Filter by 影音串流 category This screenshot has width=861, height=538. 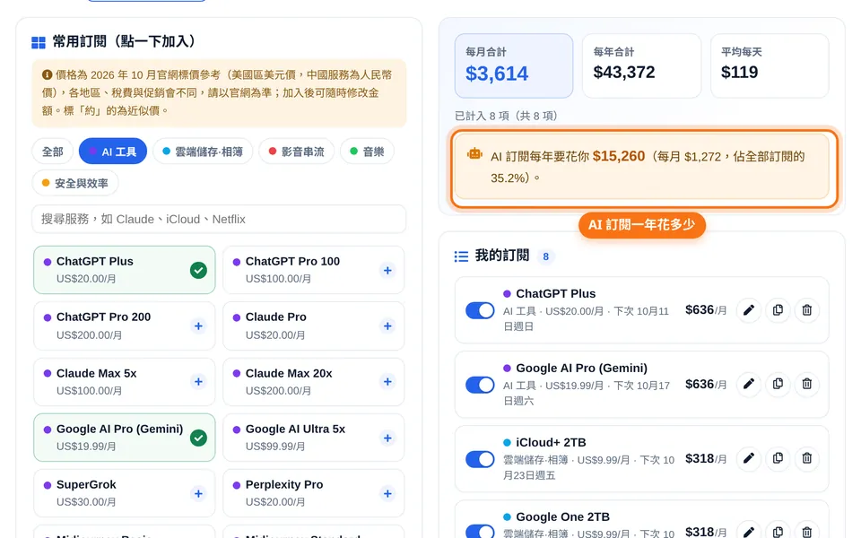click(297, 152)
